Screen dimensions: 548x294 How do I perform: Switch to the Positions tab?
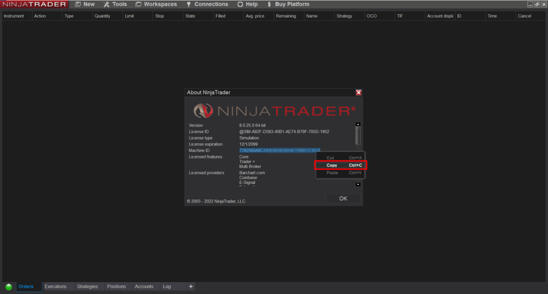click(x=116, y=287)
